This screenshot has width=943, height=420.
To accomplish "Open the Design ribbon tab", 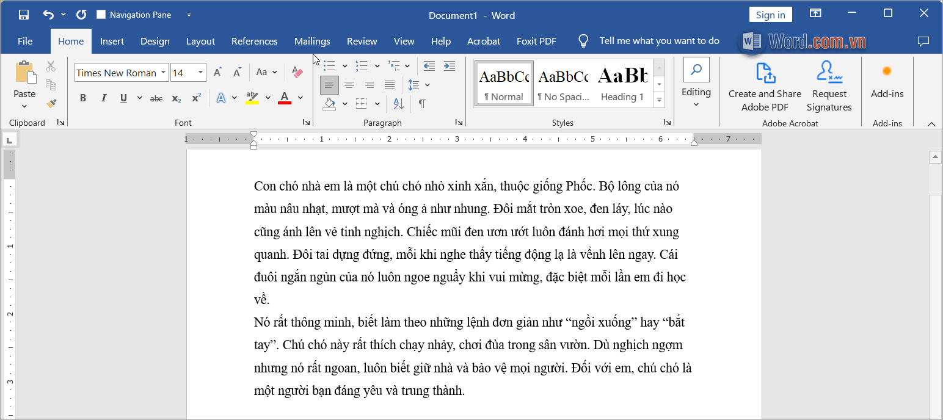I will click(x=155, y=41).
